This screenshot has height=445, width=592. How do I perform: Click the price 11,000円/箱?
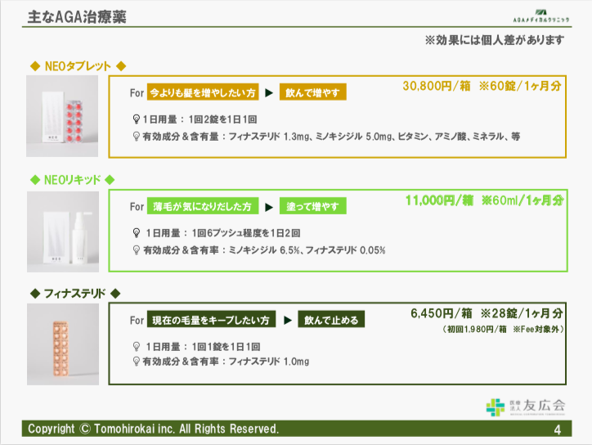click(x=439, y=200)
